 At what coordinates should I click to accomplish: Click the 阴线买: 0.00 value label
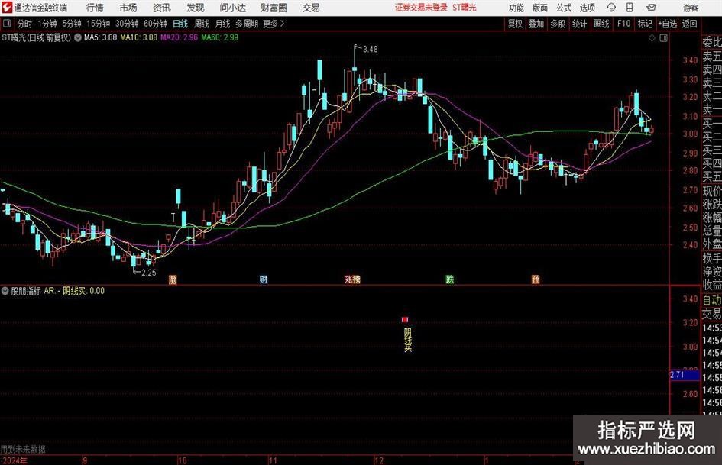click(x=84, y=291)
